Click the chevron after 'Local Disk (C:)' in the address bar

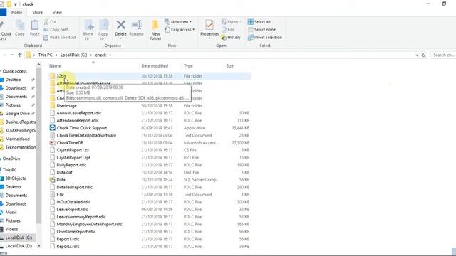pos(91,55)
